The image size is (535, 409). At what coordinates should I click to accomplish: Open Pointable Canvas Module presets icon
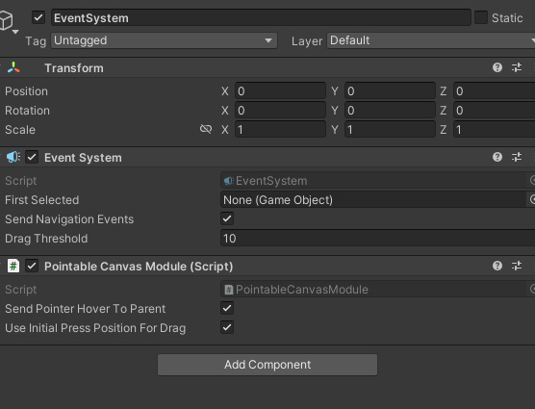tap(517, 266)
